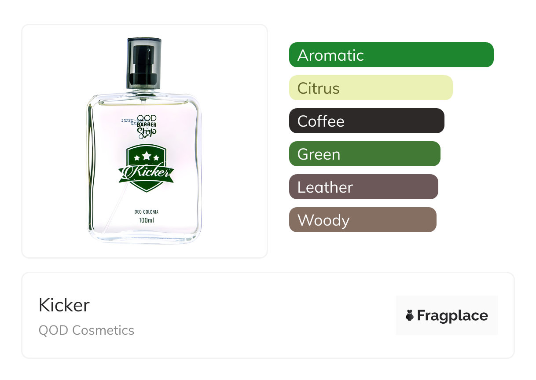
Task: Click the Deo Colônia text on bottle
Action: (x=147, y=212)
